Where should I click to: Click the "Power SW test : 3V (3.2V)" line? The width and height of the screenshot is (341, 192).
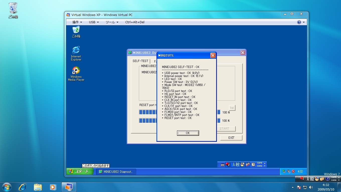pyautogui.click(x=180, y=82)
